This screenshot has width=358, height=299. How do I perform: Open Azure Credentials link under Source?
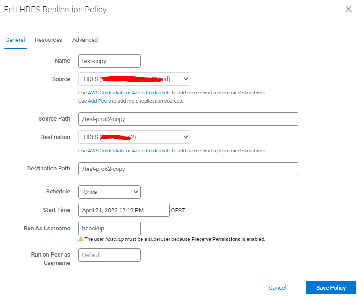click(x=151, y=93)
